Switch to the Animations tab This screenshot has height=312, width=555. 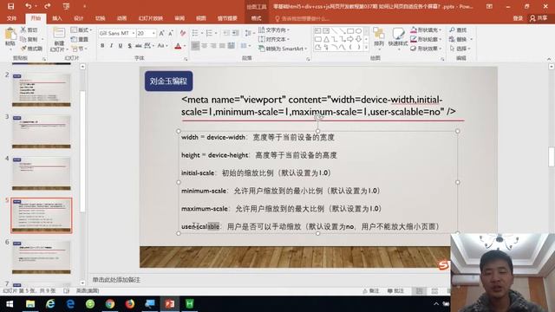[121, 18]
